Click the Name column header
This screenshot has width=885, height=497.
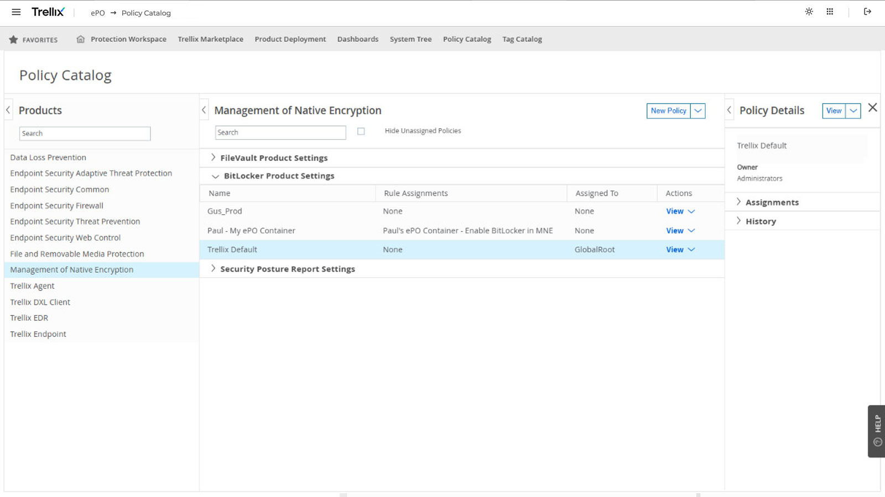pos(220,193)
